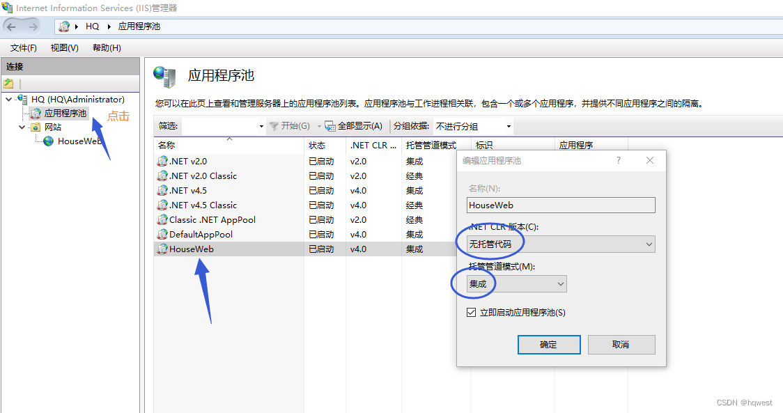Viewport: 783px width, 413px height.
Task: Click breadcrumb arrow before HQ
Action: pos(77,26)
